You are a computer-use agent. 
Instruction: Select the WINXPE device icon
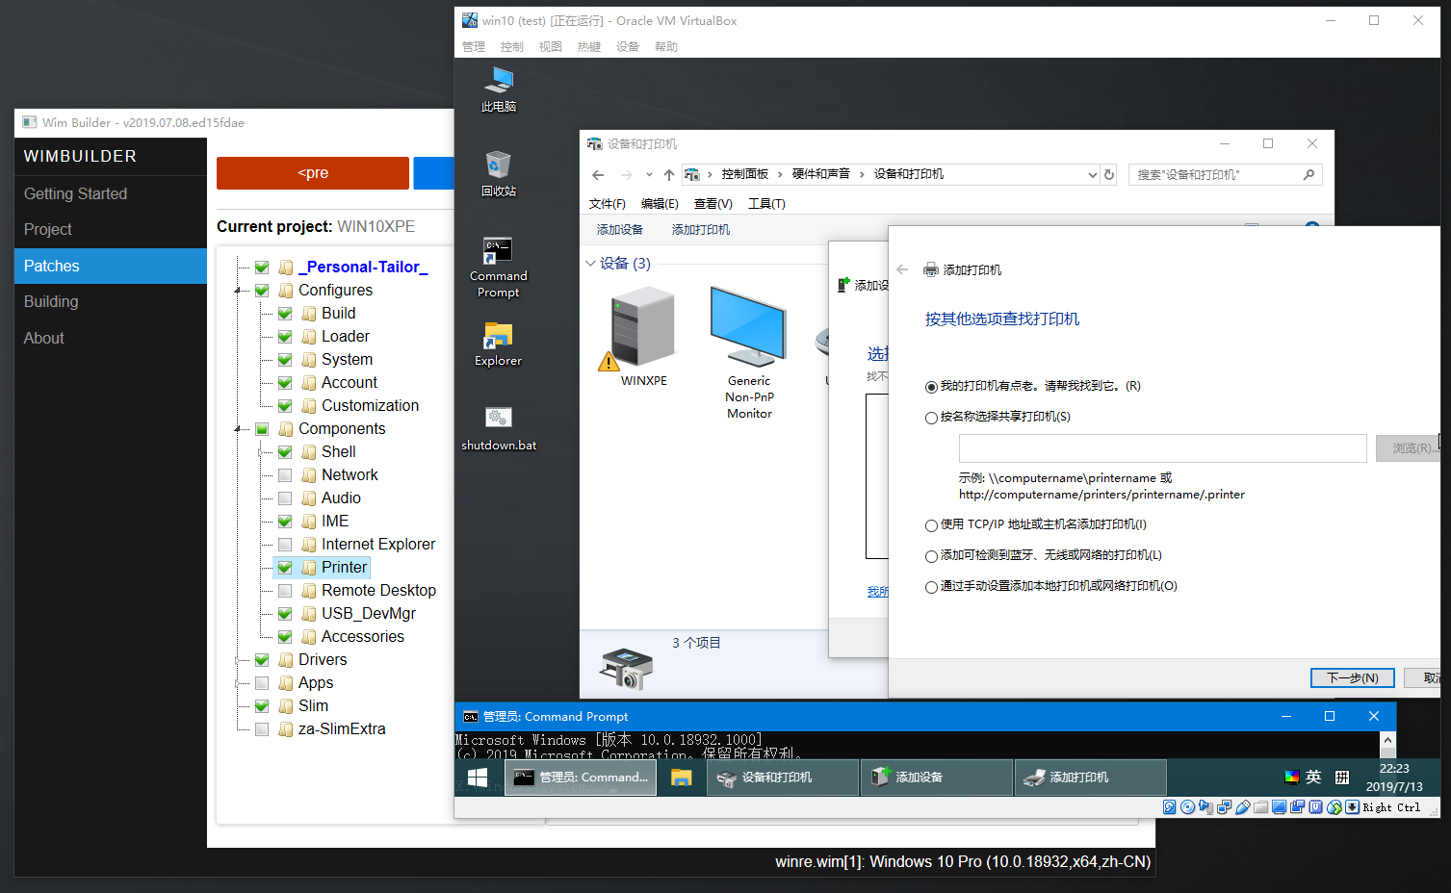(x=643, y=337)
